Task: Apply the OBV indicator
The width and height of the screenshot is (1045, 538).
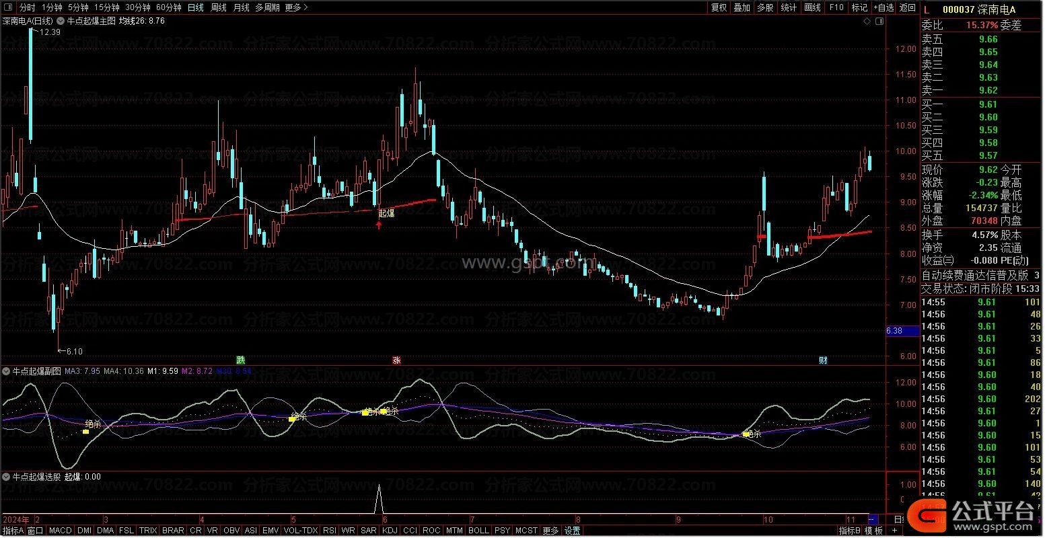Action: 231,531
